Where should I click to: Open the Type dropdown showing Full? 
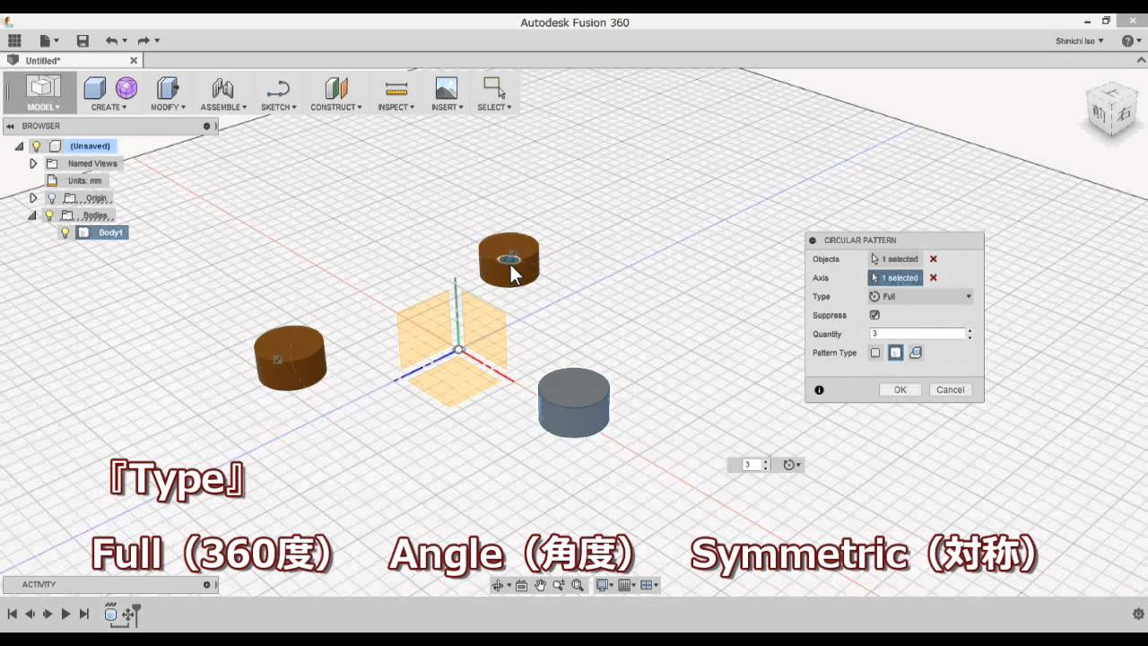coord(920,297)
